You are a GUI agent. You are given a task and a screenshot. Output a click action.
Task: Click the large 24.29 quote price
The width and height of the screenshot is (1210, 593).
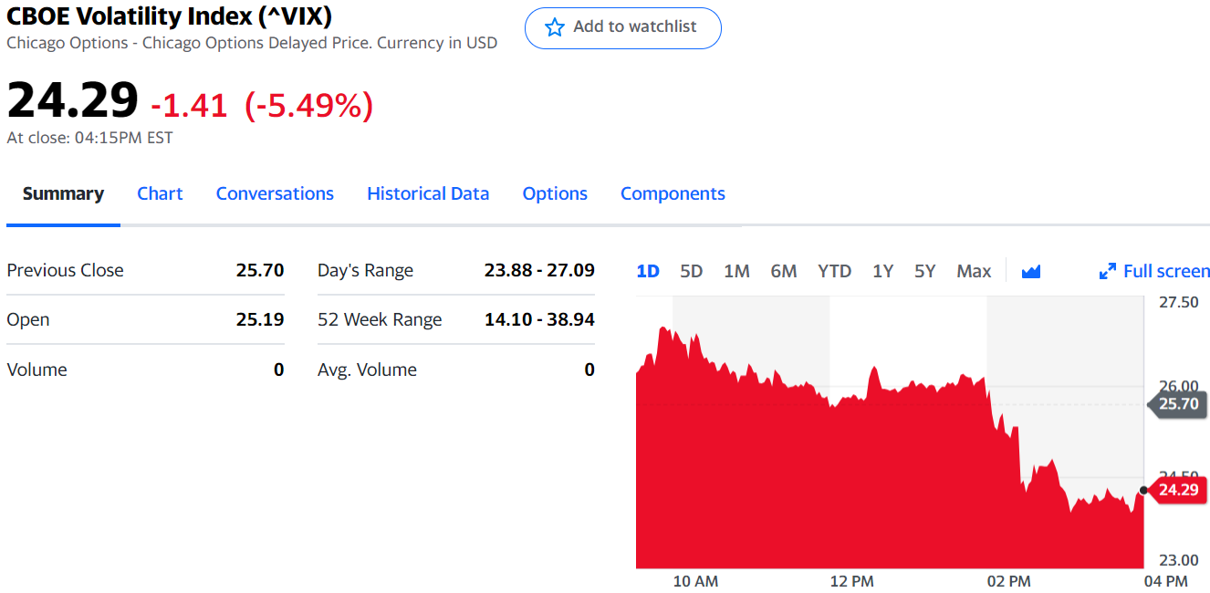(73, 100)
